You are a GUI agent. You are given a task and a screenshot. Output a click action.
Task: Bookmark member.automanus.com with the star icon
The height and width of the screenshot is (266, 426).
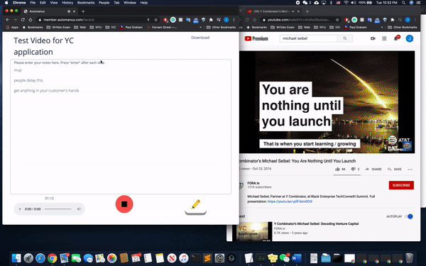[x=156, y=20]
